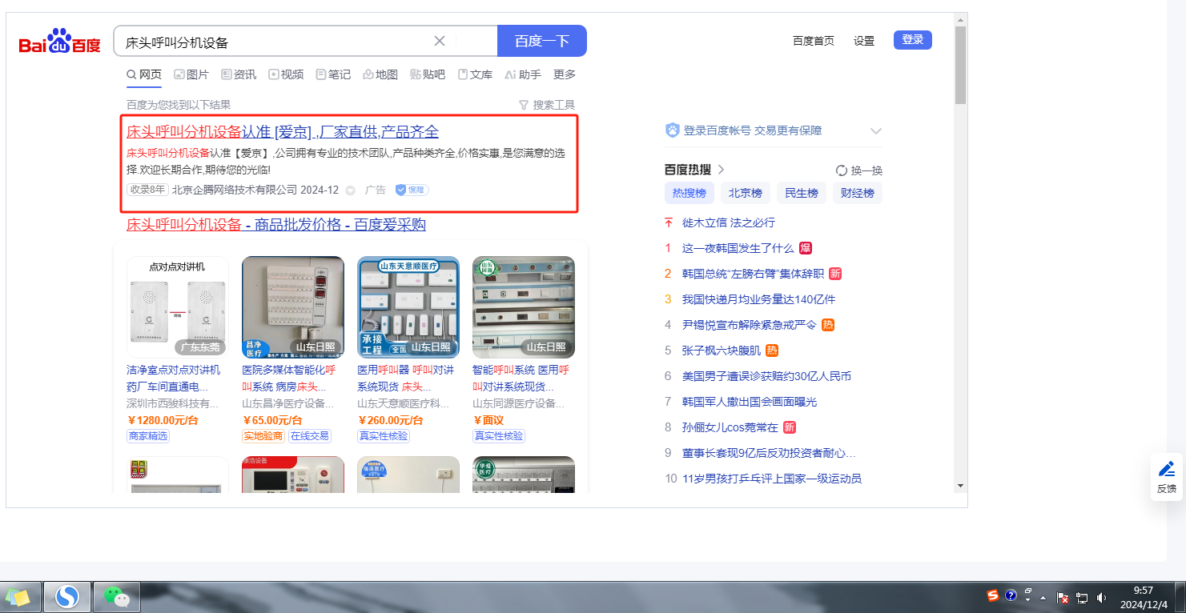Click the 保障 shield badge in the ad result

point(412,190)
